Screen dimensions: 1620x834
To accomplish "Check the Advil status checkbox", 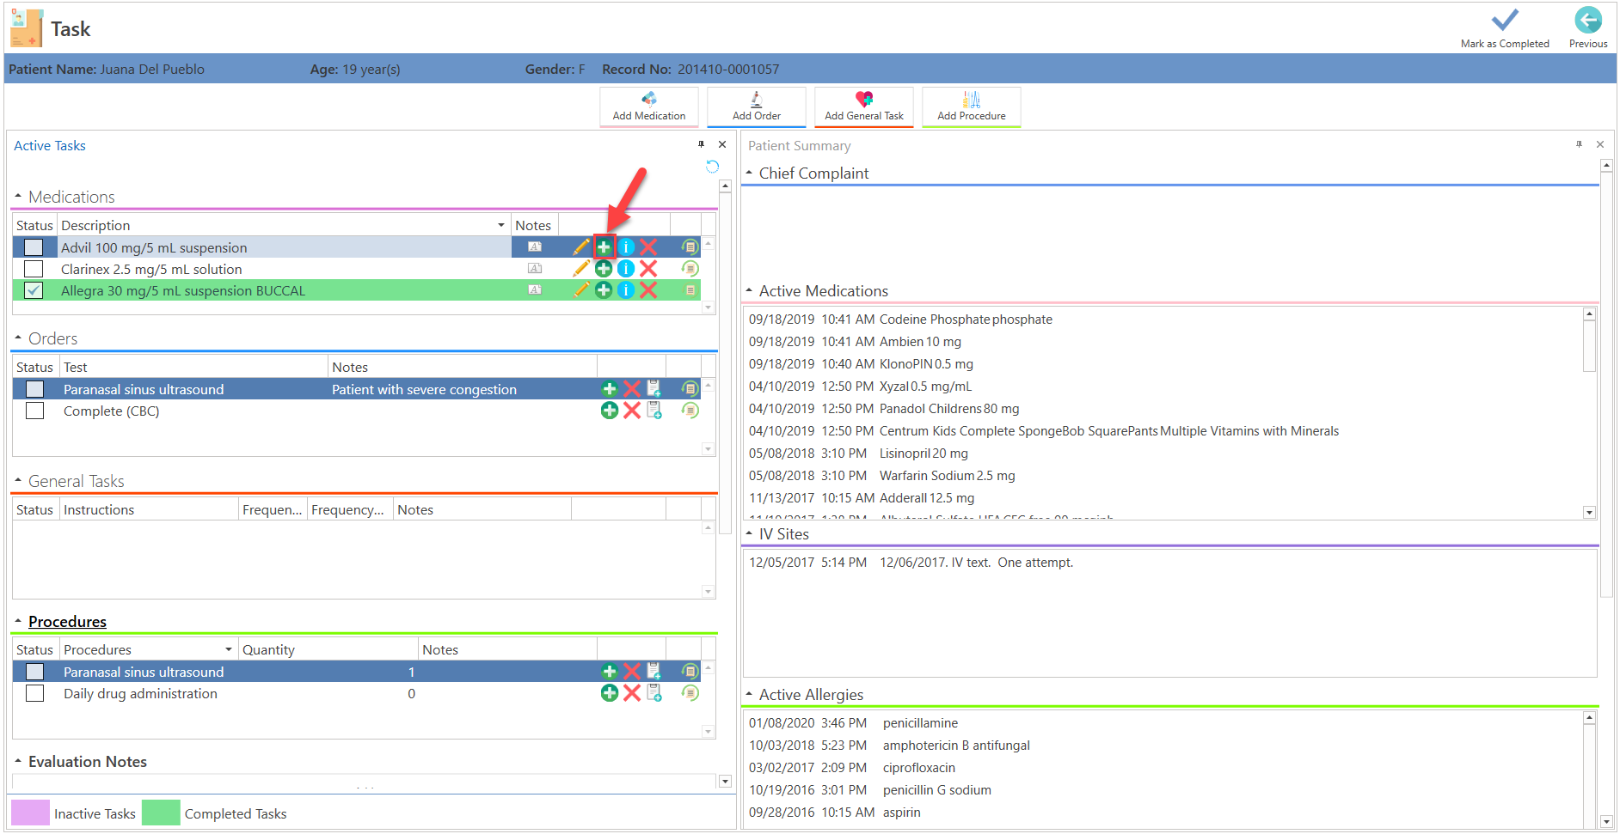I will 34,247.
